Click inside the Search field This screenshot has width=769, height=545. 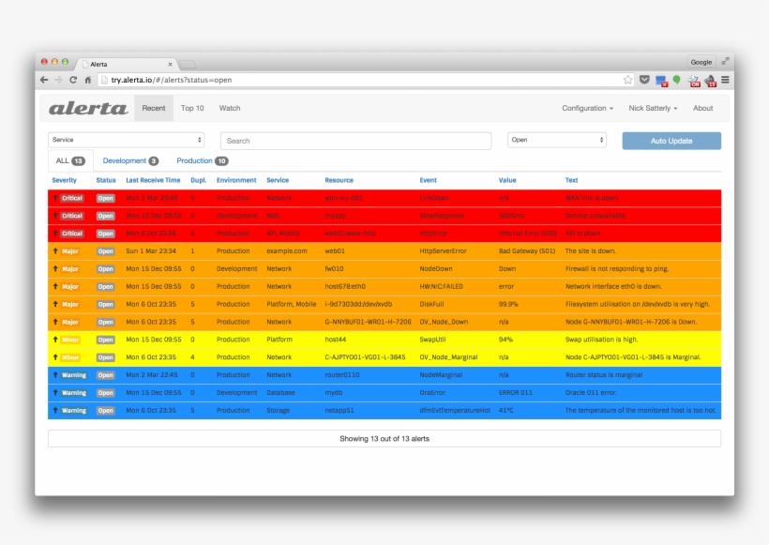pyautogui.click(x=354, y=139)
